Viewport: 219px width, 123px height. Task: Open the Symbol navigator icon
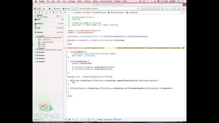coord(39,13)
